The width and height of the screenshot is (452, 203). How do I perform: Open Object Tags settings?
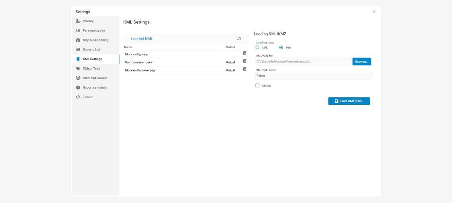[91, 68]
